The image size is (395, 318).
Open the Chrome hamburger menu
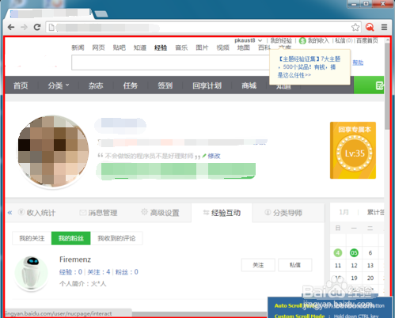[x=385, y=27]
